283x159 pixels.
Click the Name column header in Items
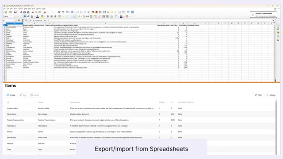pyautogui.click(x=41, y=102)
